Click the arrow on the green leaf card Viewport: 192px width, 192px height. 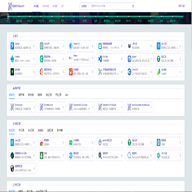point(180,72)
